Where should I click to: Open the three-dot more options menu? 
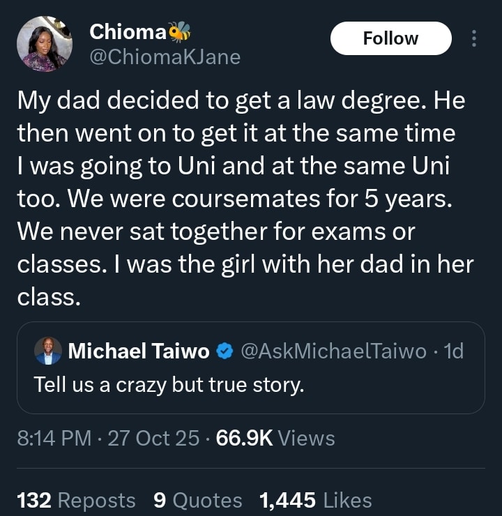tap(474, 38)
